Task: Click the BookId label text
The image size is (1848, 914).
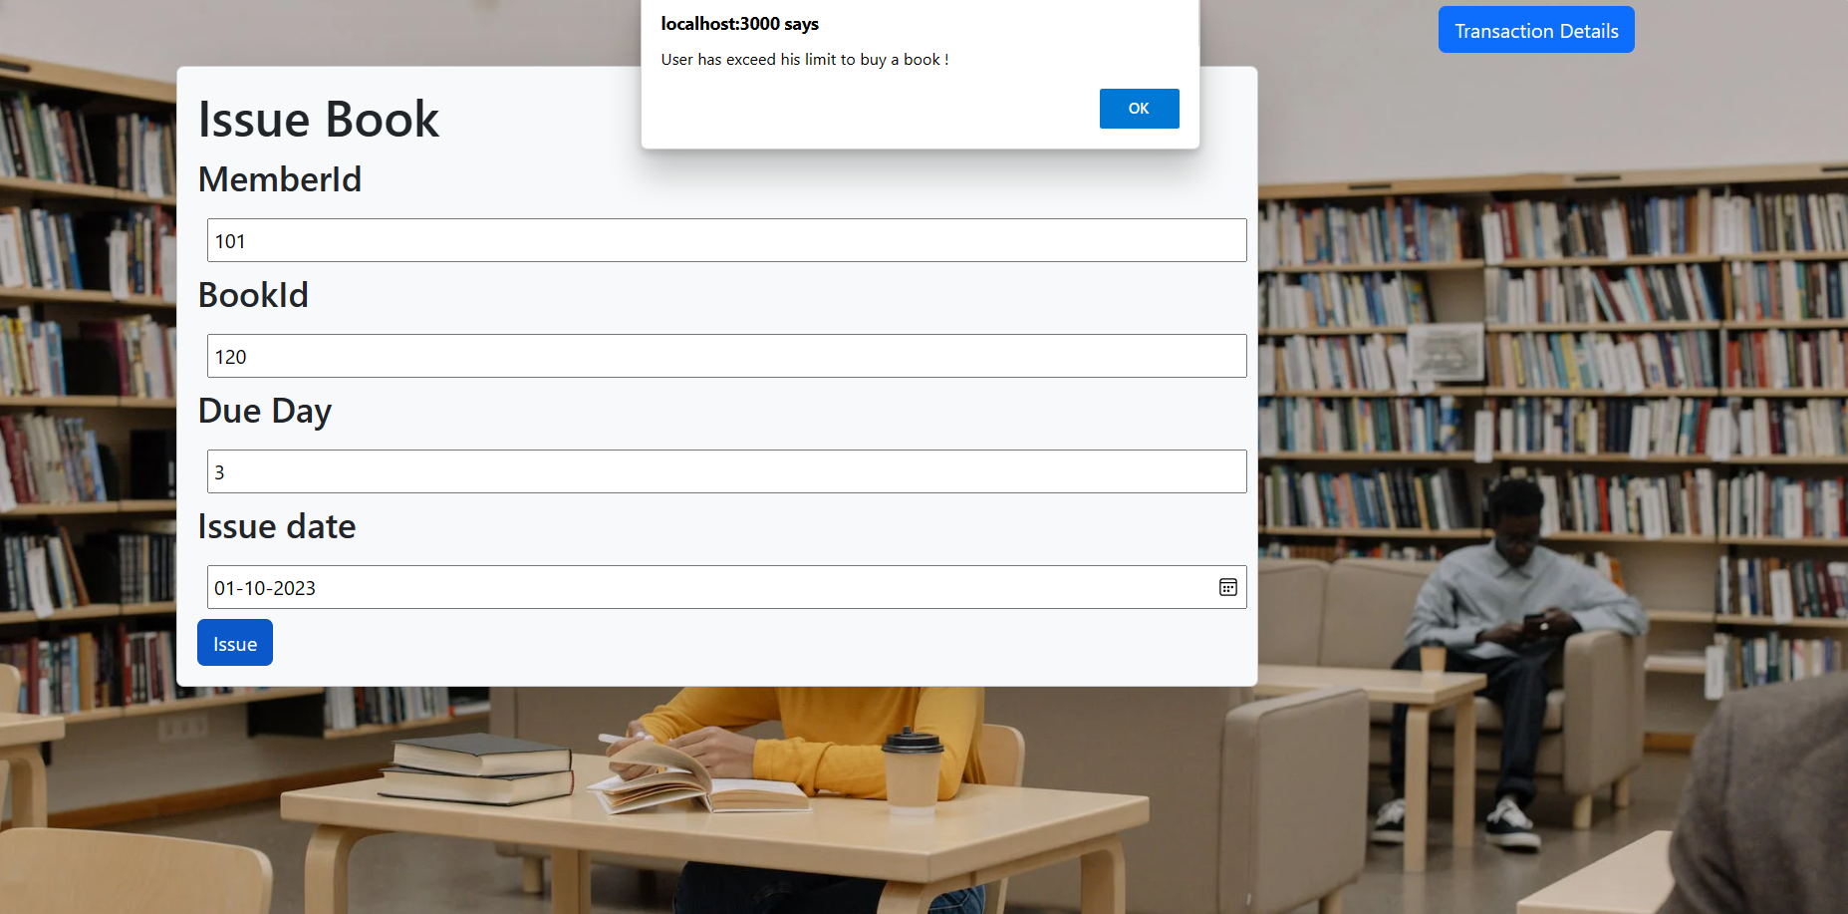Action: pyautogui.click(x=253, y=295)
